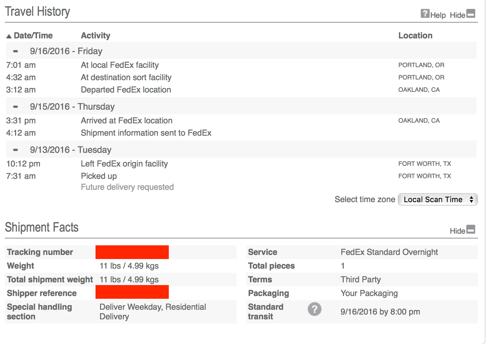Sort by Date/Time column arrow
Image resolution: width=493 pixels, height=344 pixels.
point(9,36)
